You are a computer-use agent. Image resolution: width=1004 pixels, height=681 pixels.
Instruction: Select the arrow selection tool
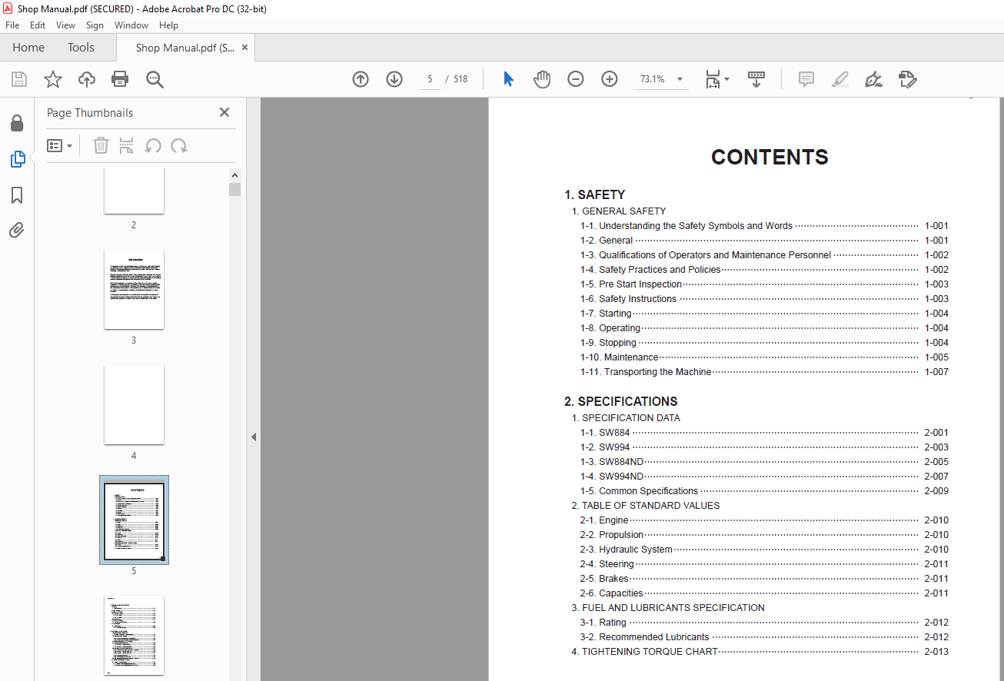[x=508, y=79]
